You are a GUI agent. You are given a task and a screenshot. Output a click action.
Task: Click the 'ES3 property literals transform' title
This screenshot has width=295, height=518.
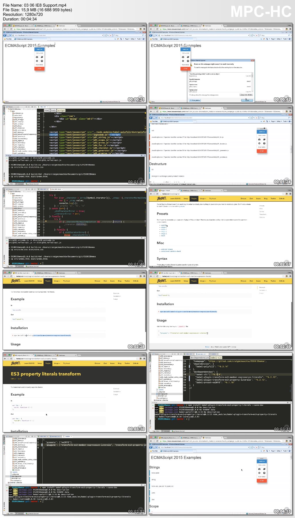pos(46,374)
